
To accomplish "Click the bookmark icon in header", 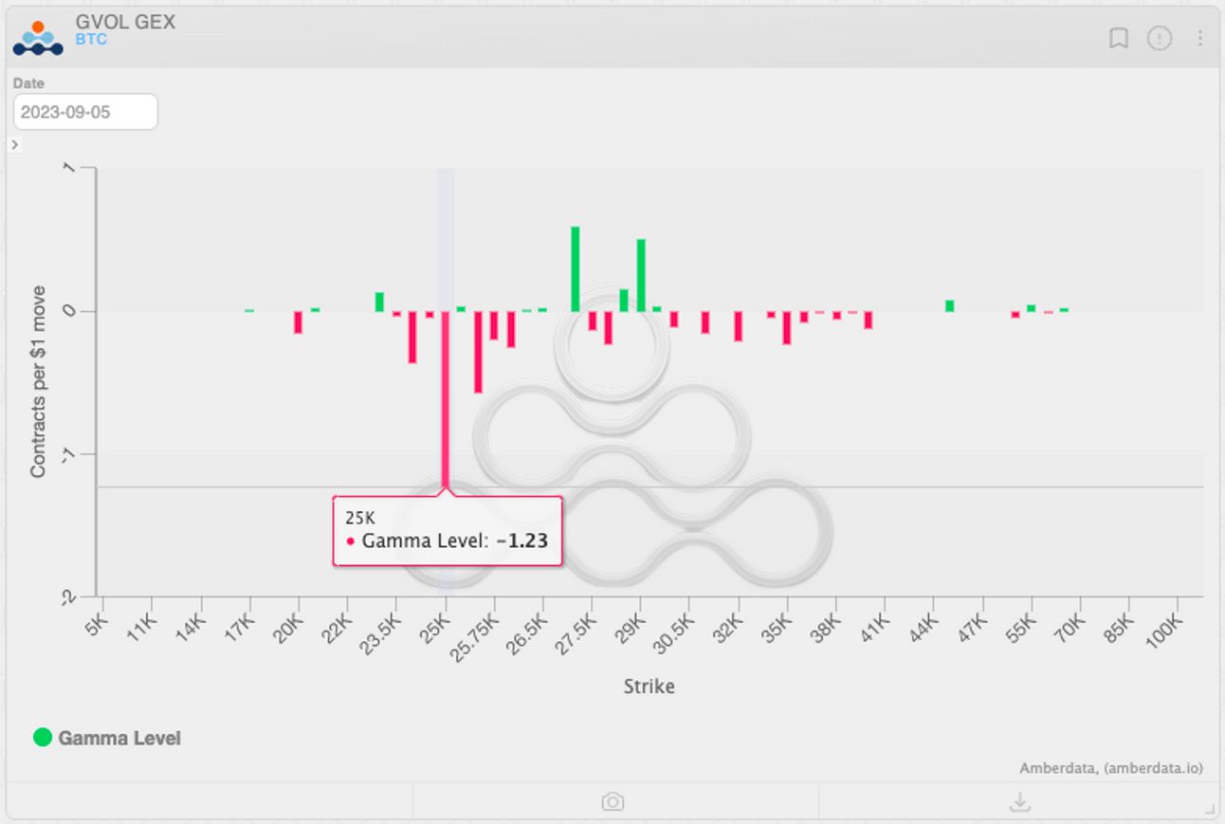I will pyautogui.click(x=1119, y=38).
